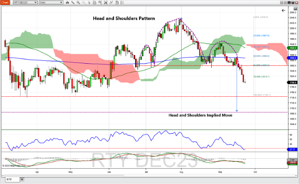This screenshot has height=184, width=299.
Task: Click the F button at the price axis top
Action: (x=295, y=9)
